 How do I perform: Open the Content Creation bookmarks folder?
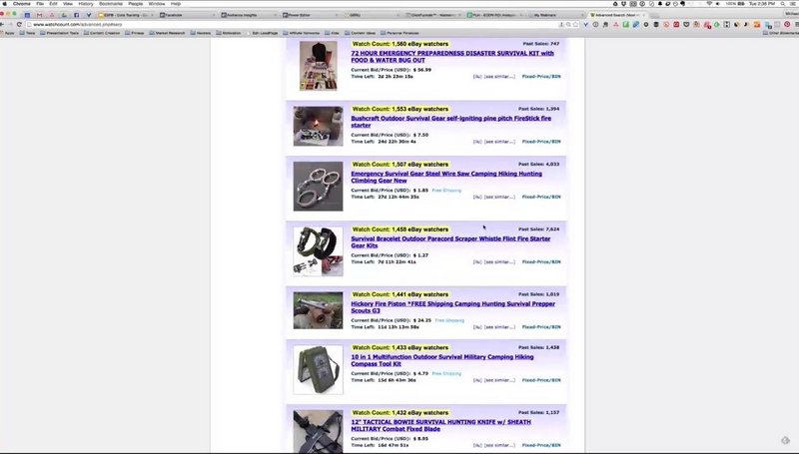click(x=102, y=33)
